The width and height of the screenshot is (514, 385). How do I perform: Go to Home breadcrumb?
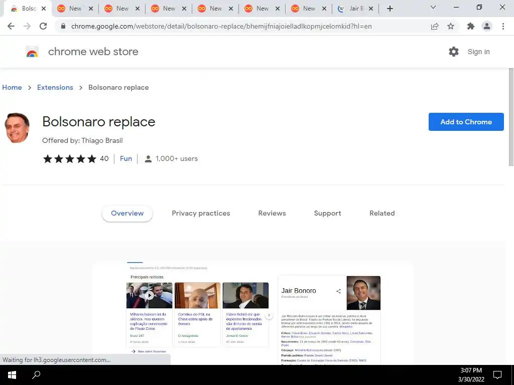tap(12, 87)
